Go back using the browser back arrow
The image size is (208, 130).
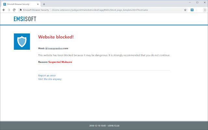point(4,10)
